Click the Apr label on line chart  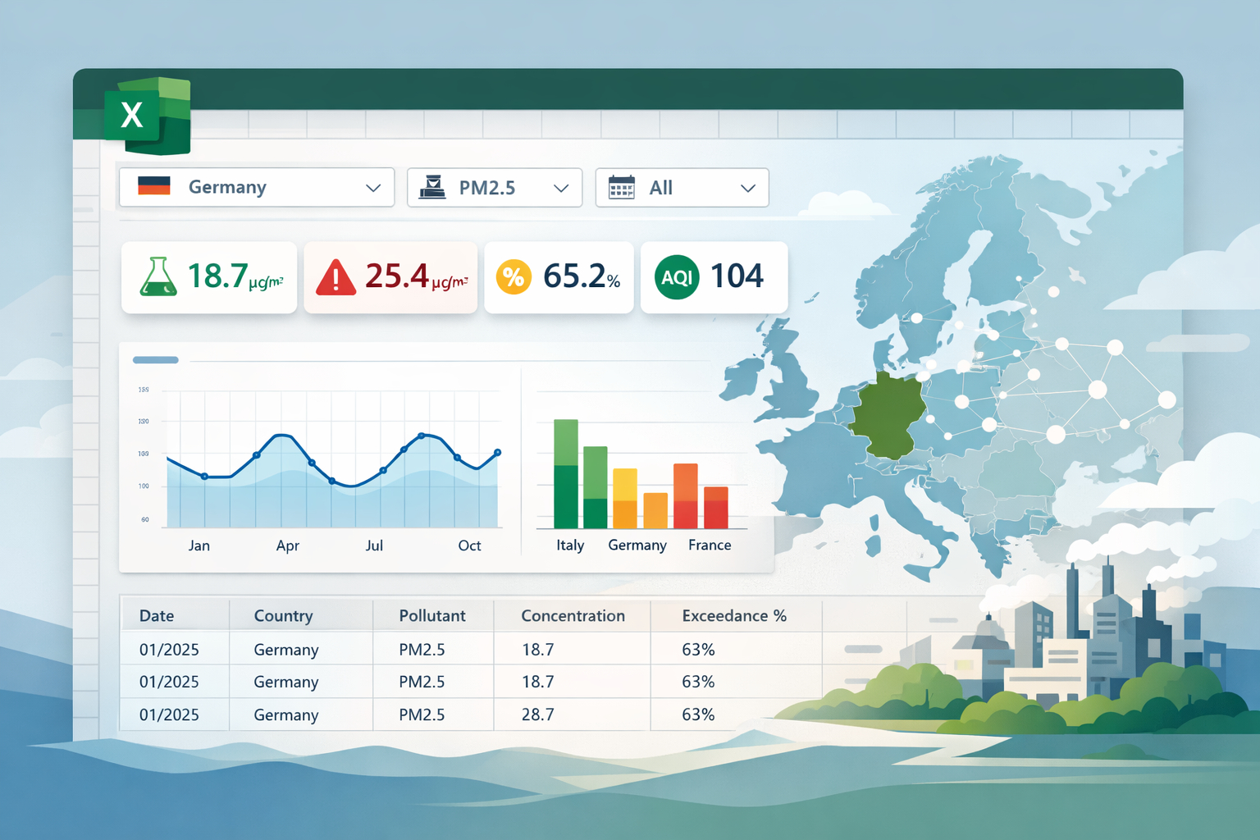click(288, 546)
